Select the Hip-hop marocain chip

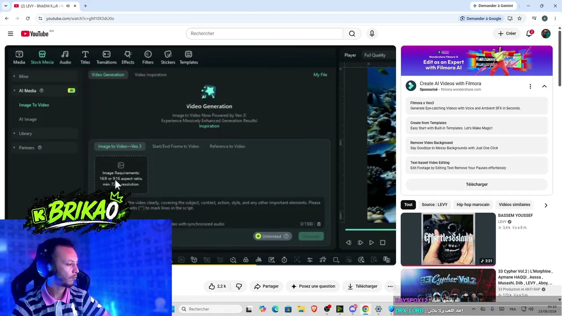[x=473, y=205]
